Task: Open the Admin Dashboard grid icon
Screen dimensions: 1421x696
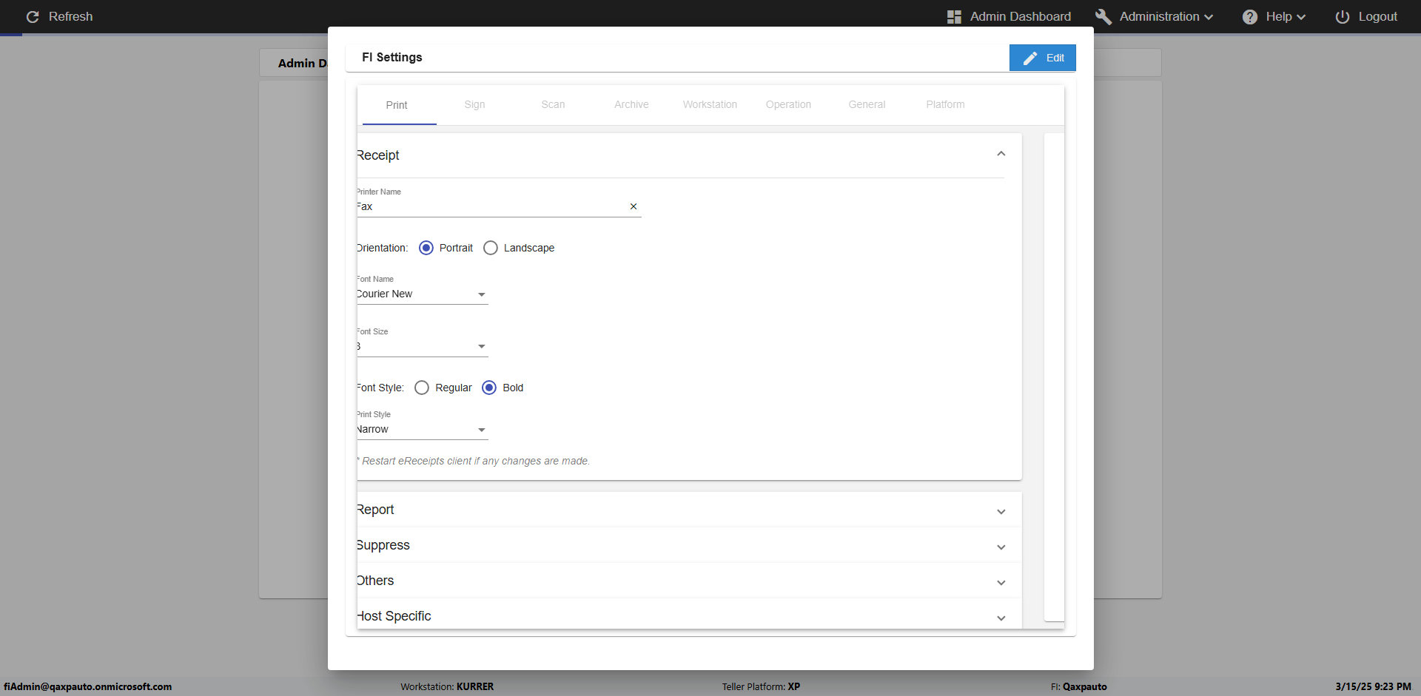Action: tap(954, 17)
